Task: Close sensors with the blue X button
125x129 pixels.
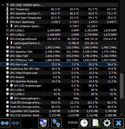Action: [119, 123]
